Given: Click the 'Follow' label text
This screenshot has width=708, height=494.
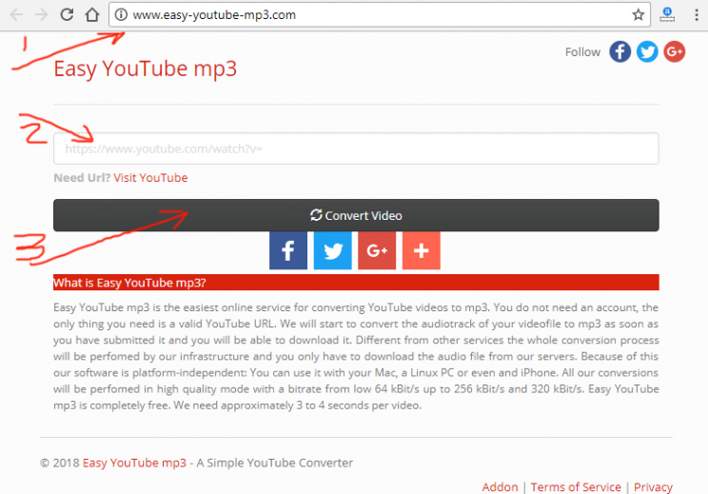Looking at the screenshot, I should [x=582, y=52].
